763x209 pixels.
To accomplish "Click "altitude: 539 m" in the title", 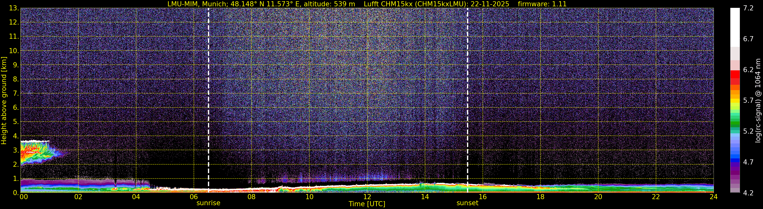I will pos(329,4).
